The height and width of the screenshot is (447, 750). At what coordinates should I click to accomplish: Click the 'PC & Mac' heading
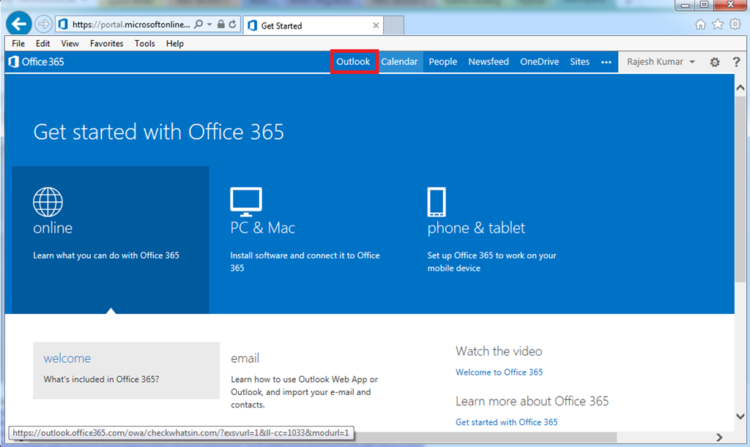point(263,228)
